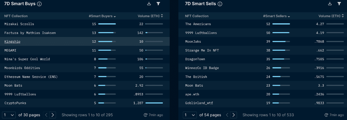Image resolution: width=347 pixels, height=120 pixels.
Task: Click Mirakai Scrolls smart buyers bar
Action: (107, 24)
